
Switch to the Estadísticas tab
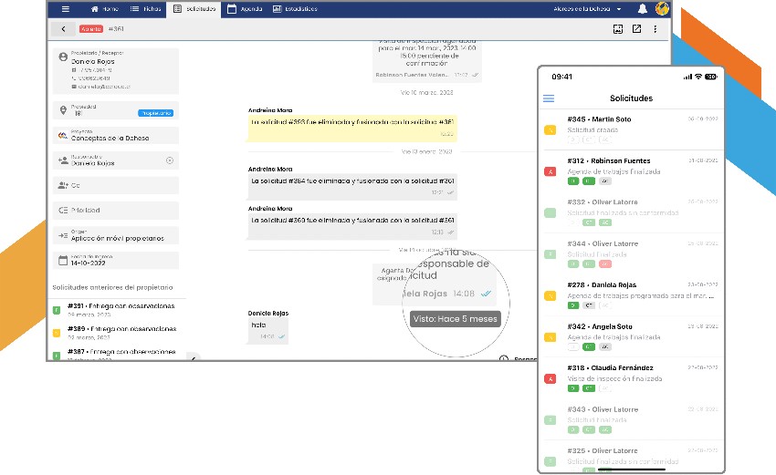[295, 8]
